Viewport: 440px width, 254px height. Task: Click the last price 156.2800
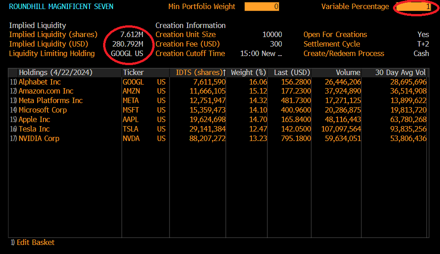coord(296,82)
